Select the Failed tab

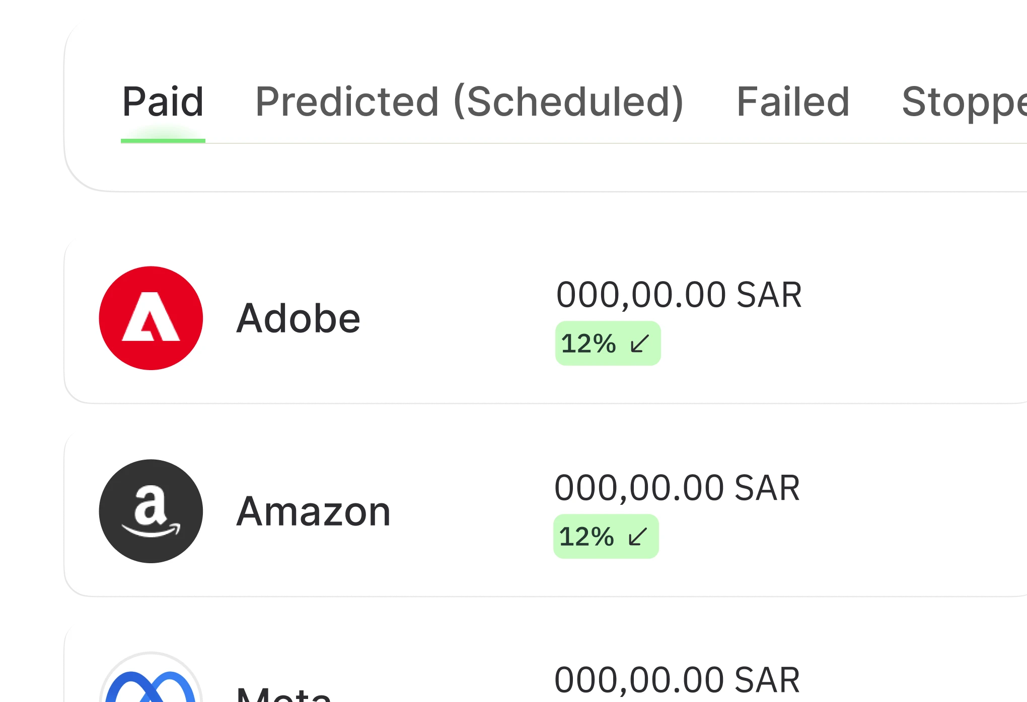793,102
